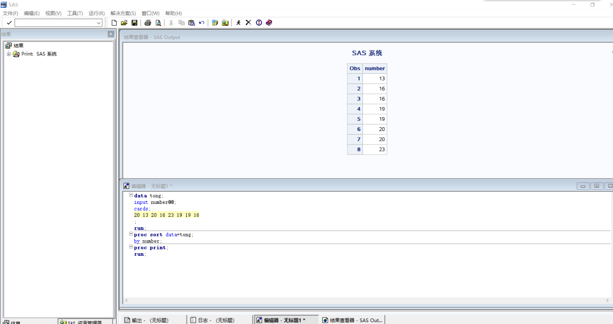Submit the program with the running man icon

click(x=238, y=22)
